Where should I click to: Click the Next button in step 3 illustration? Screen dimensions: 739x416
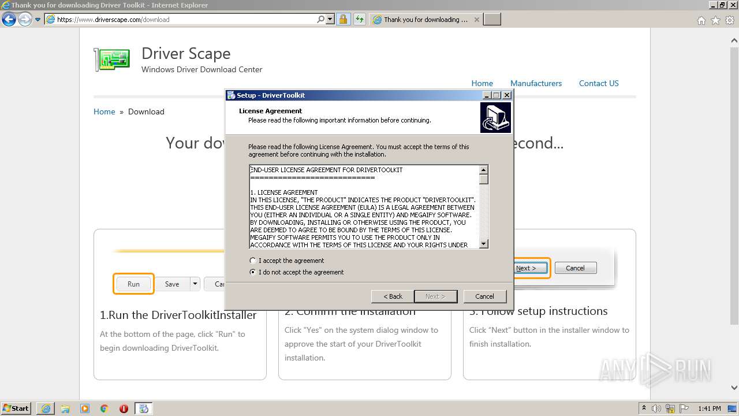530,268
